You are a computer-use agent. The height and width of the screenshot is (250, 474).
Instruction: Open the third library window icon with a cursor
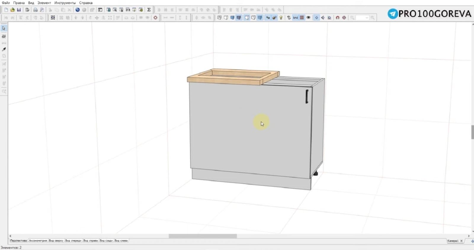coord(121,10)
